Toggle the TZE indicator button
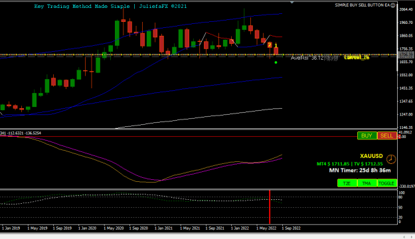The height and width of the screenshot is (239, 415). tap(347, 183)
